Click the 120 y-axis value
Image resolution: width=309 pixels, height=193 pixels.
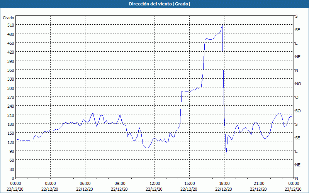point(11,142)
